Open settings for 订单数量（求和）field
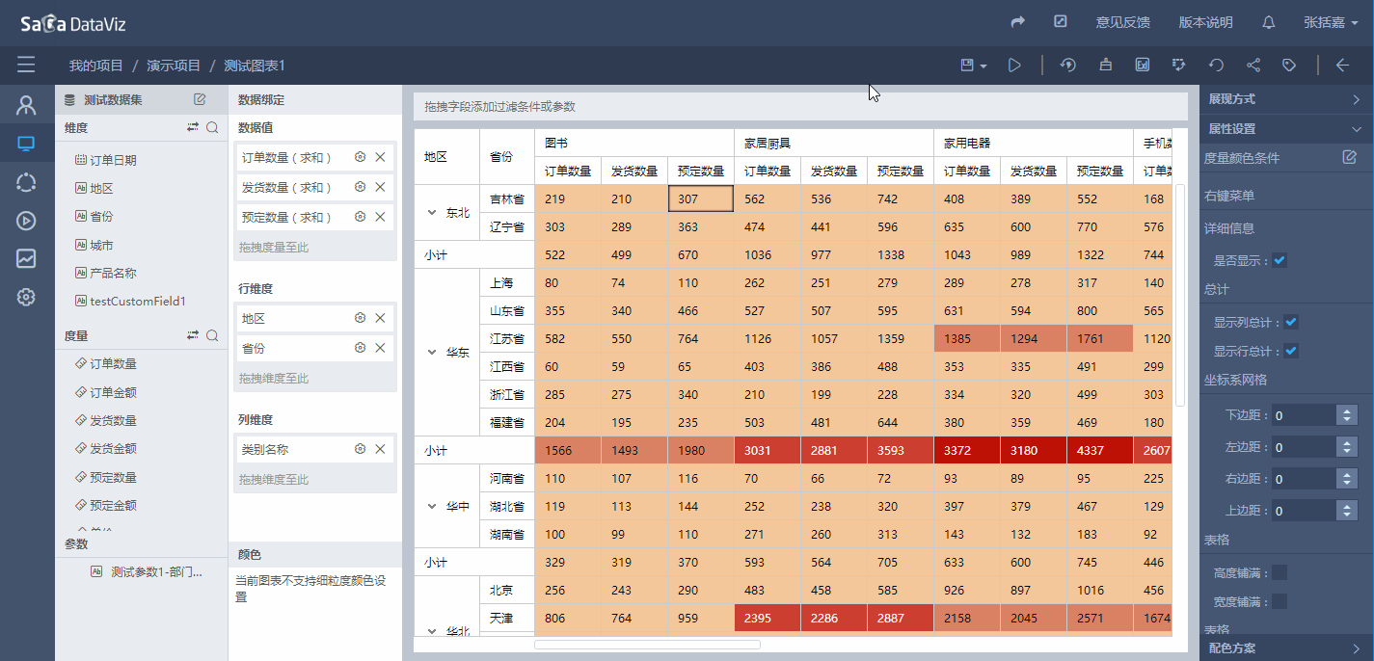This screenshot has height=661, width=1374. coord(361,157)
